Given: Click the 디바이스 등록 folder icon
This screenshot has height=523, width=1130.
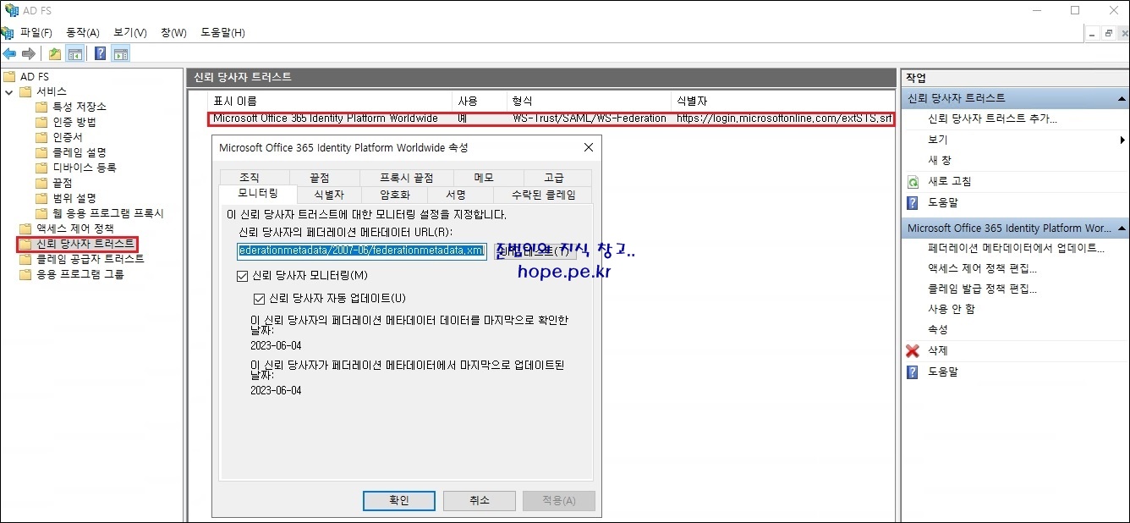Looking at the screenshot, I should [41, 168].
